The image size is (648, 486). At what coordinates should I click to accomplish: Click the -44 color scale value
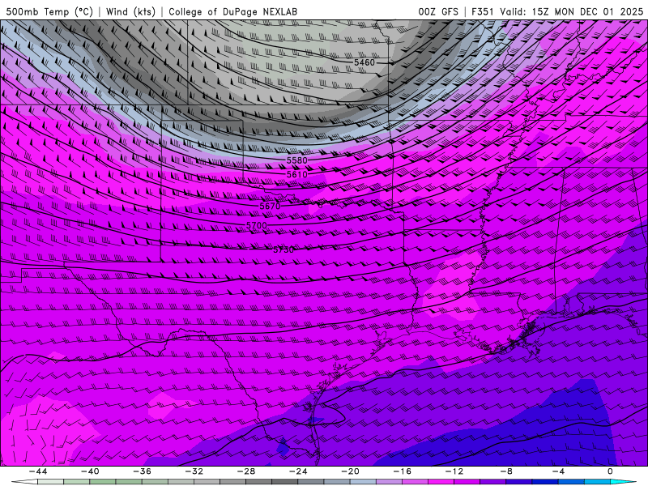[38, 471]
